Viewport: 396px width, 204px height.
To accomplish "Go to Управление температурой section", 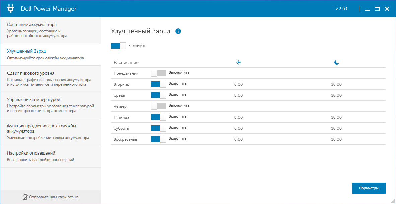I will click(51, 105).
